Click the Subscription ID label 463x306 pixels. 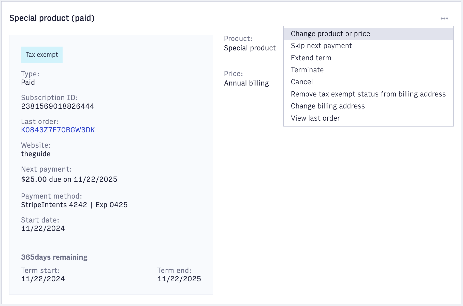(x=49, y=98)
